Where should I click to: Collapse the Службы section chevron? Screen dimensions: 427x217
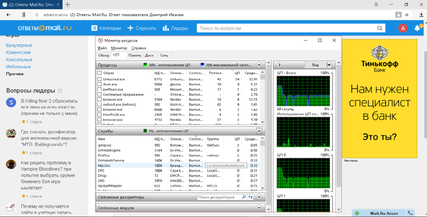point(259,131)
